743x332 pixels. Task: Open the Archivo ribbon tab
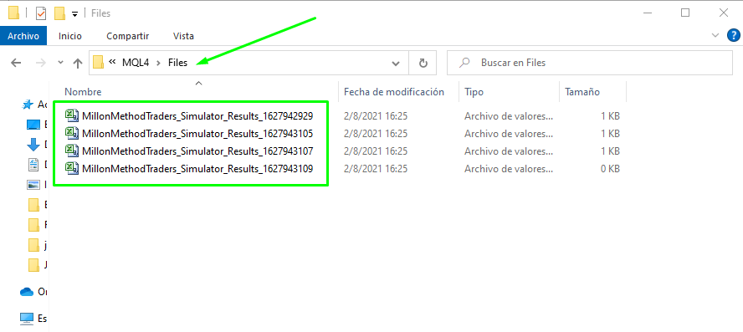23,36
